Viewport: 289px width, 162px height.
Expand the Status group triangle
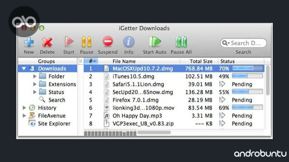[34, 92]
